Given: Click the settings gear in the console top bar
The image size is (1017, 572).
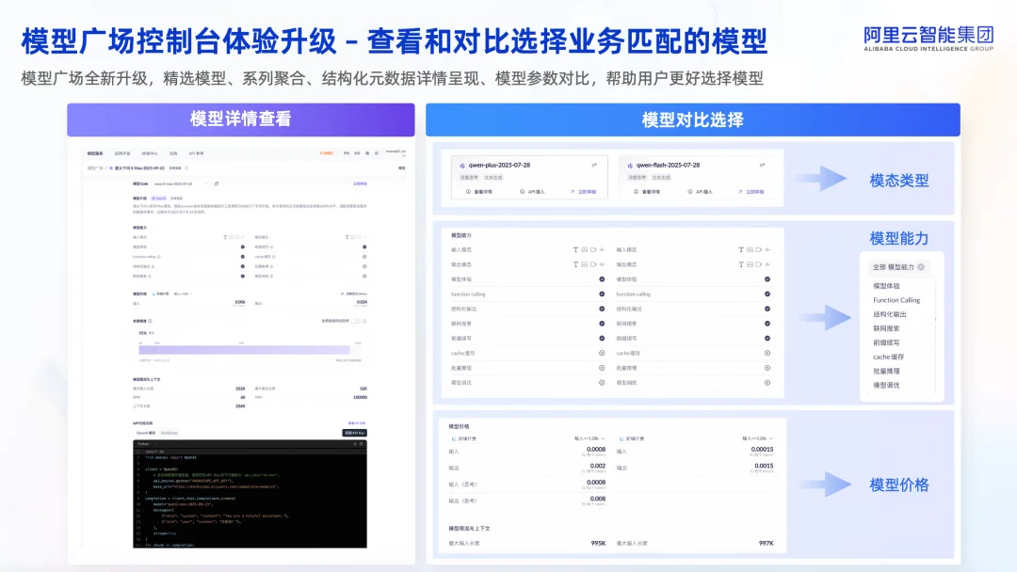Looking at the screenshot, I should pyautogui.click(x=376, y=153).
